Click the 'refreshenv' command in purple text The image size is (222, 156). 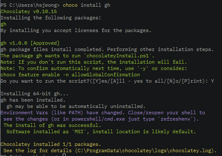pyautogui.click(x=175, y=119)
